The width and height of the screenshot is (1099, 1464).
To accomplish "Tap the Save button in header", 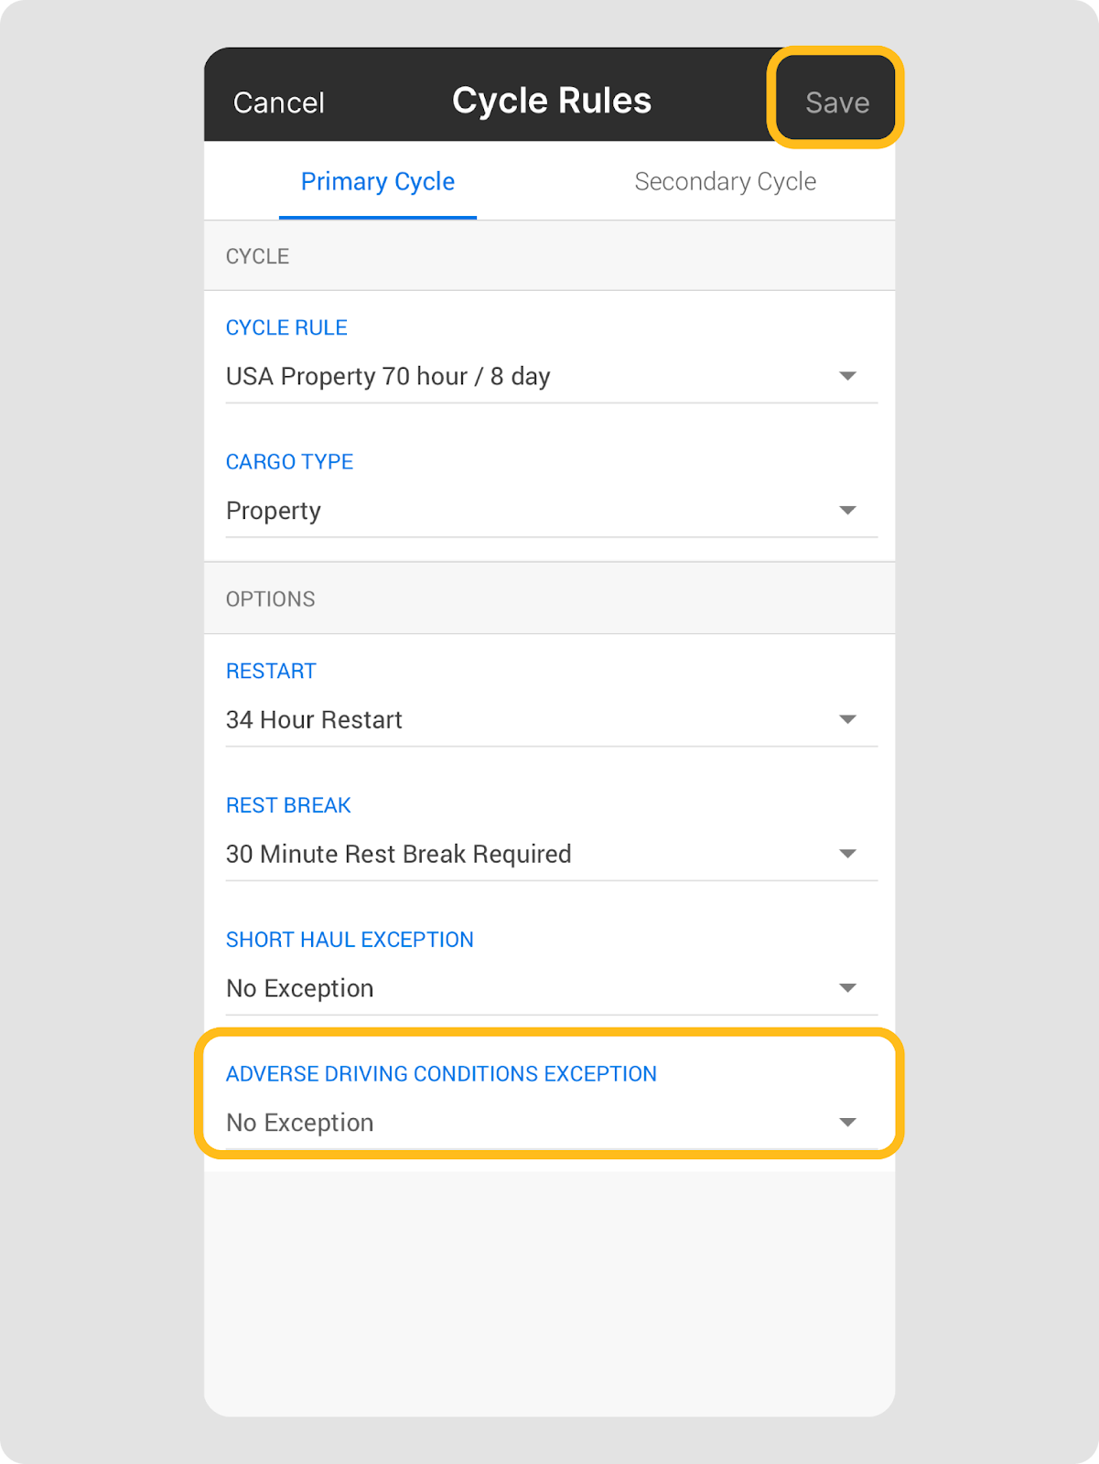I will point(836,102).
